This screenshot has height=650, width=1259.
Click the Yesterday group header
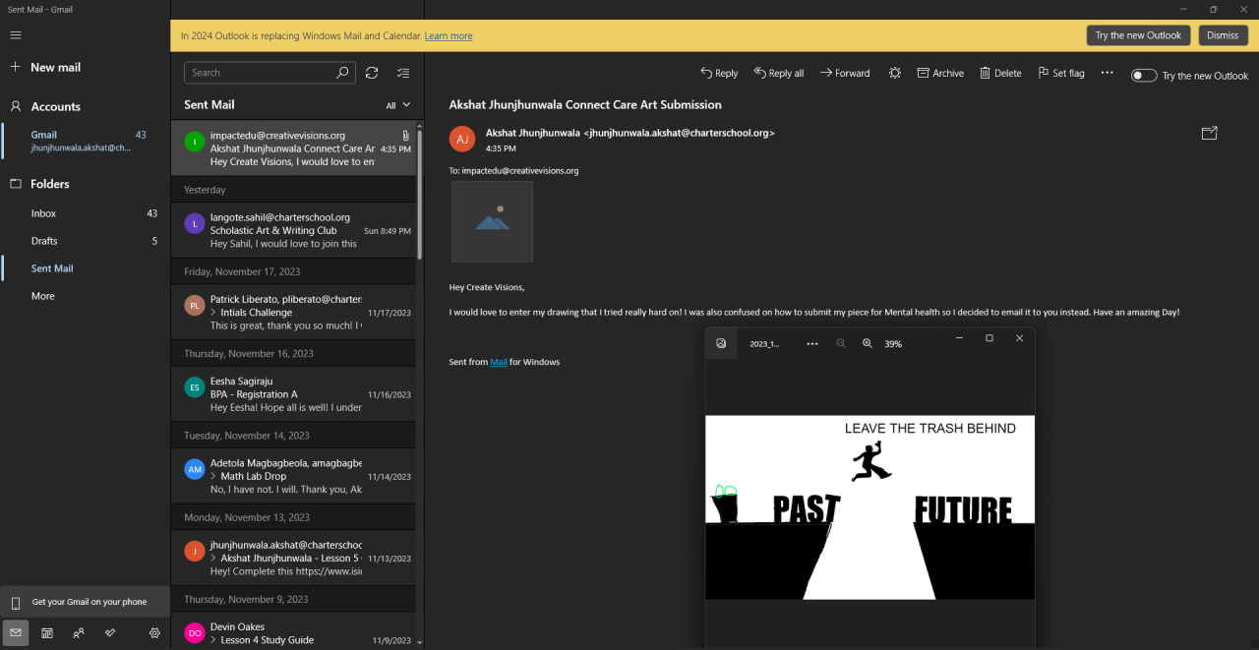(x=293, y=190)
